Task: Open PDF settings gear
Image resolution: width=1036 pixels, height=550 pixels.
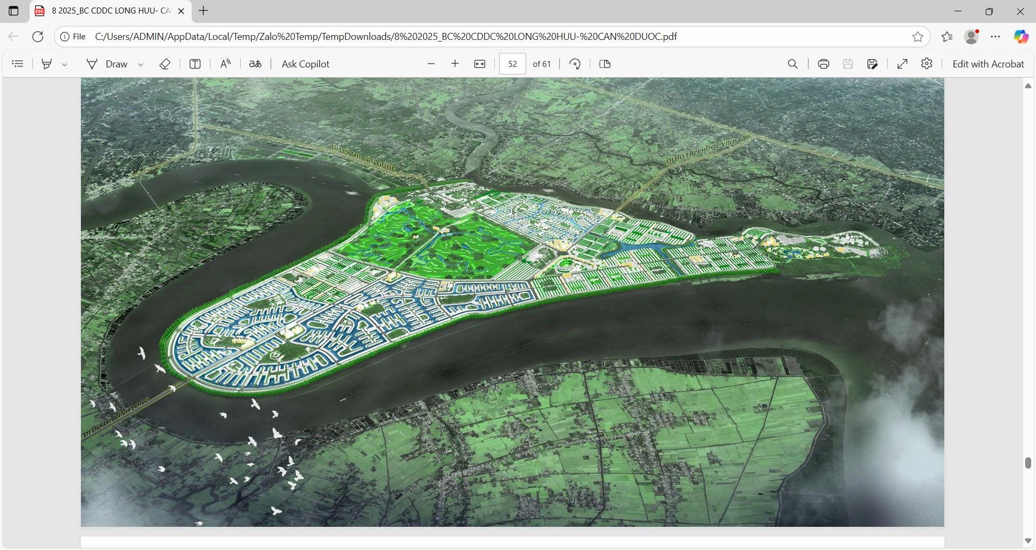Action: (927, 64)
